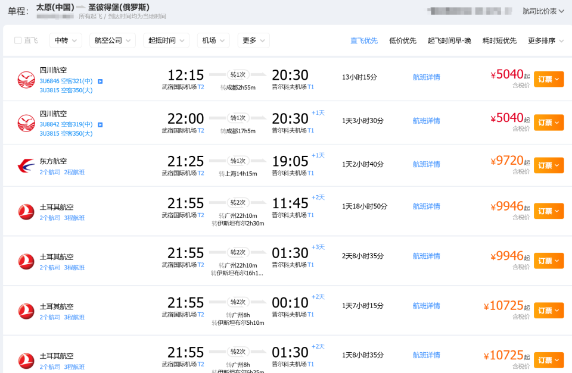Open the 航空公司 airline filter dropdown
Image resolution: width=572 pixels, height=373 pixels.
coord(113,40)
